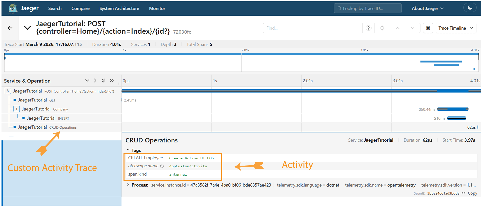Screen dimensions: 483x207
Task: Open the System Architecture tab
Action: coord(119,8)
